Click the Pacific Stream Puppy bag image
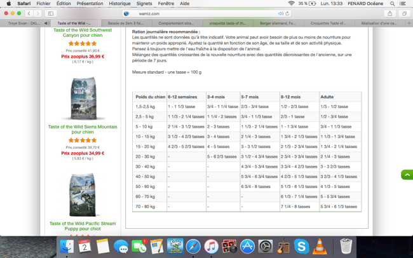This screenshot has width=413, height=258. point(83,194)
